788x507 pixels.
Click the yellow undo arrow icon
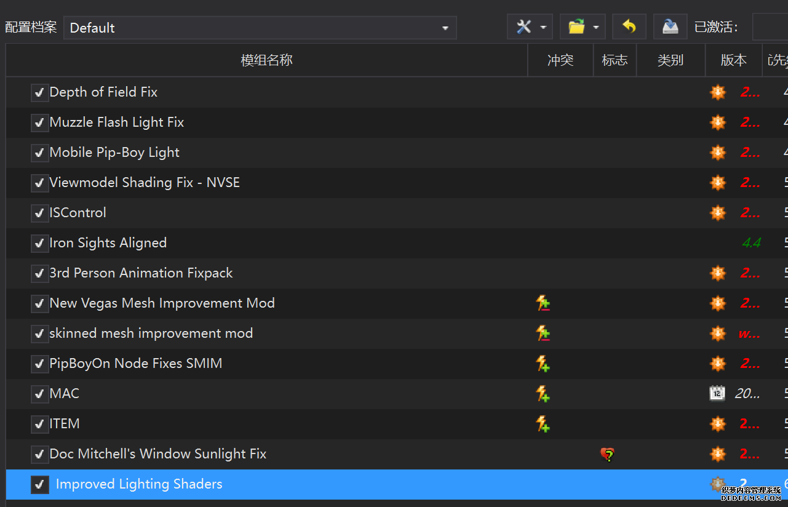pyautogui.click(x=629, y=27)
